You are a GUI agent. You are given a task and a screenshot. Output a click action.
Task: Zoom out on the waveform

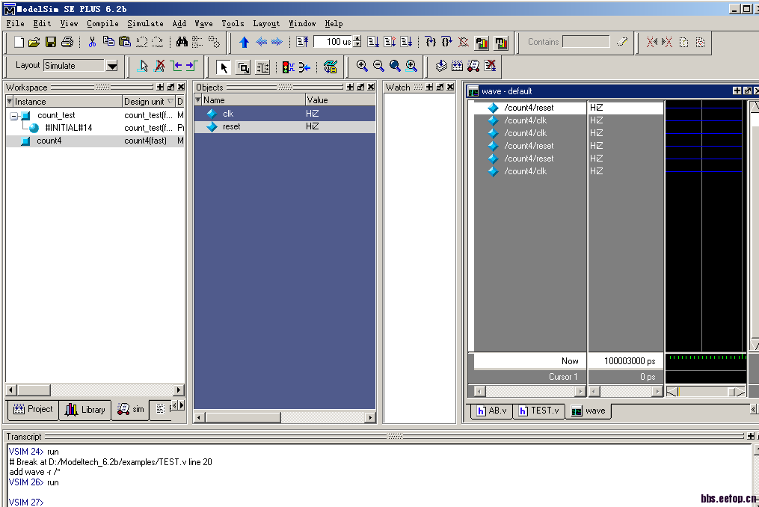pos(378,66)
